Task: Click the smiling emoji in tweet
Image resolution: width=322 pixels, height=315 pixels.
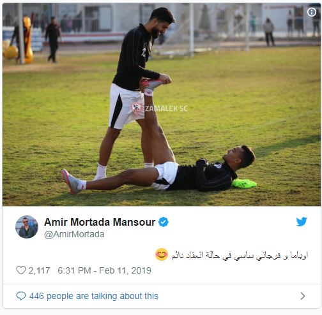Action: 162,254
